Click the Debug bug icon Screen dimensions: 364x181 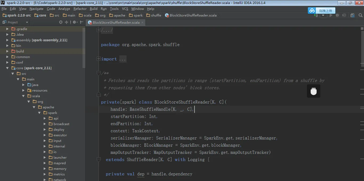[337, 15]
